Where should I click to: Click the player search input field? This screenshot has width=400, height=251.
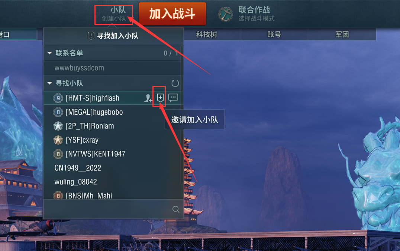point(107,209)
